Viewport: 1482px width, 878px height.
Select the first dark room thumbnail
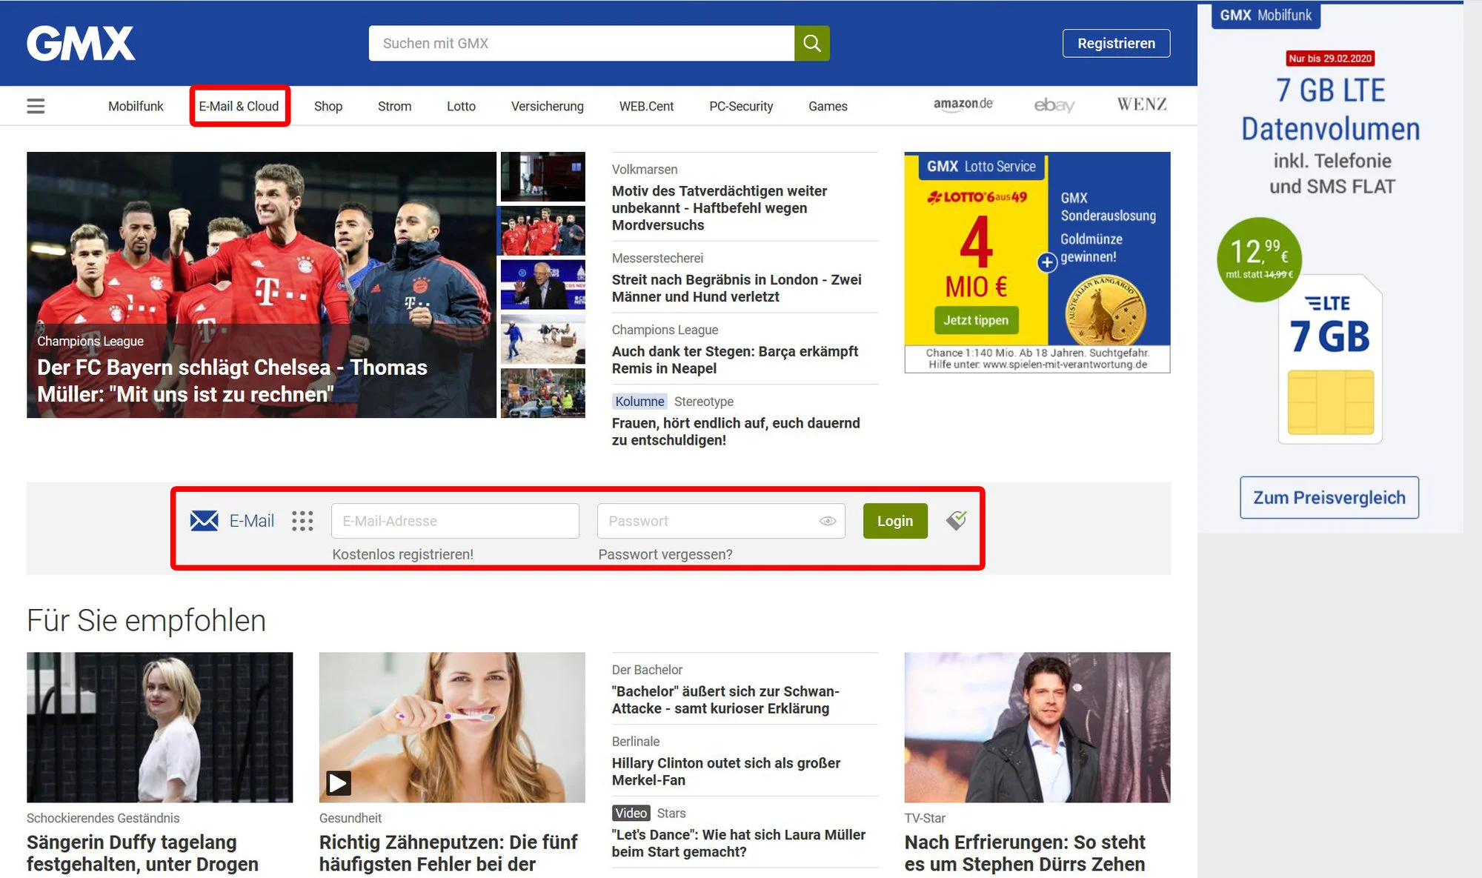(x=543, y=176)
